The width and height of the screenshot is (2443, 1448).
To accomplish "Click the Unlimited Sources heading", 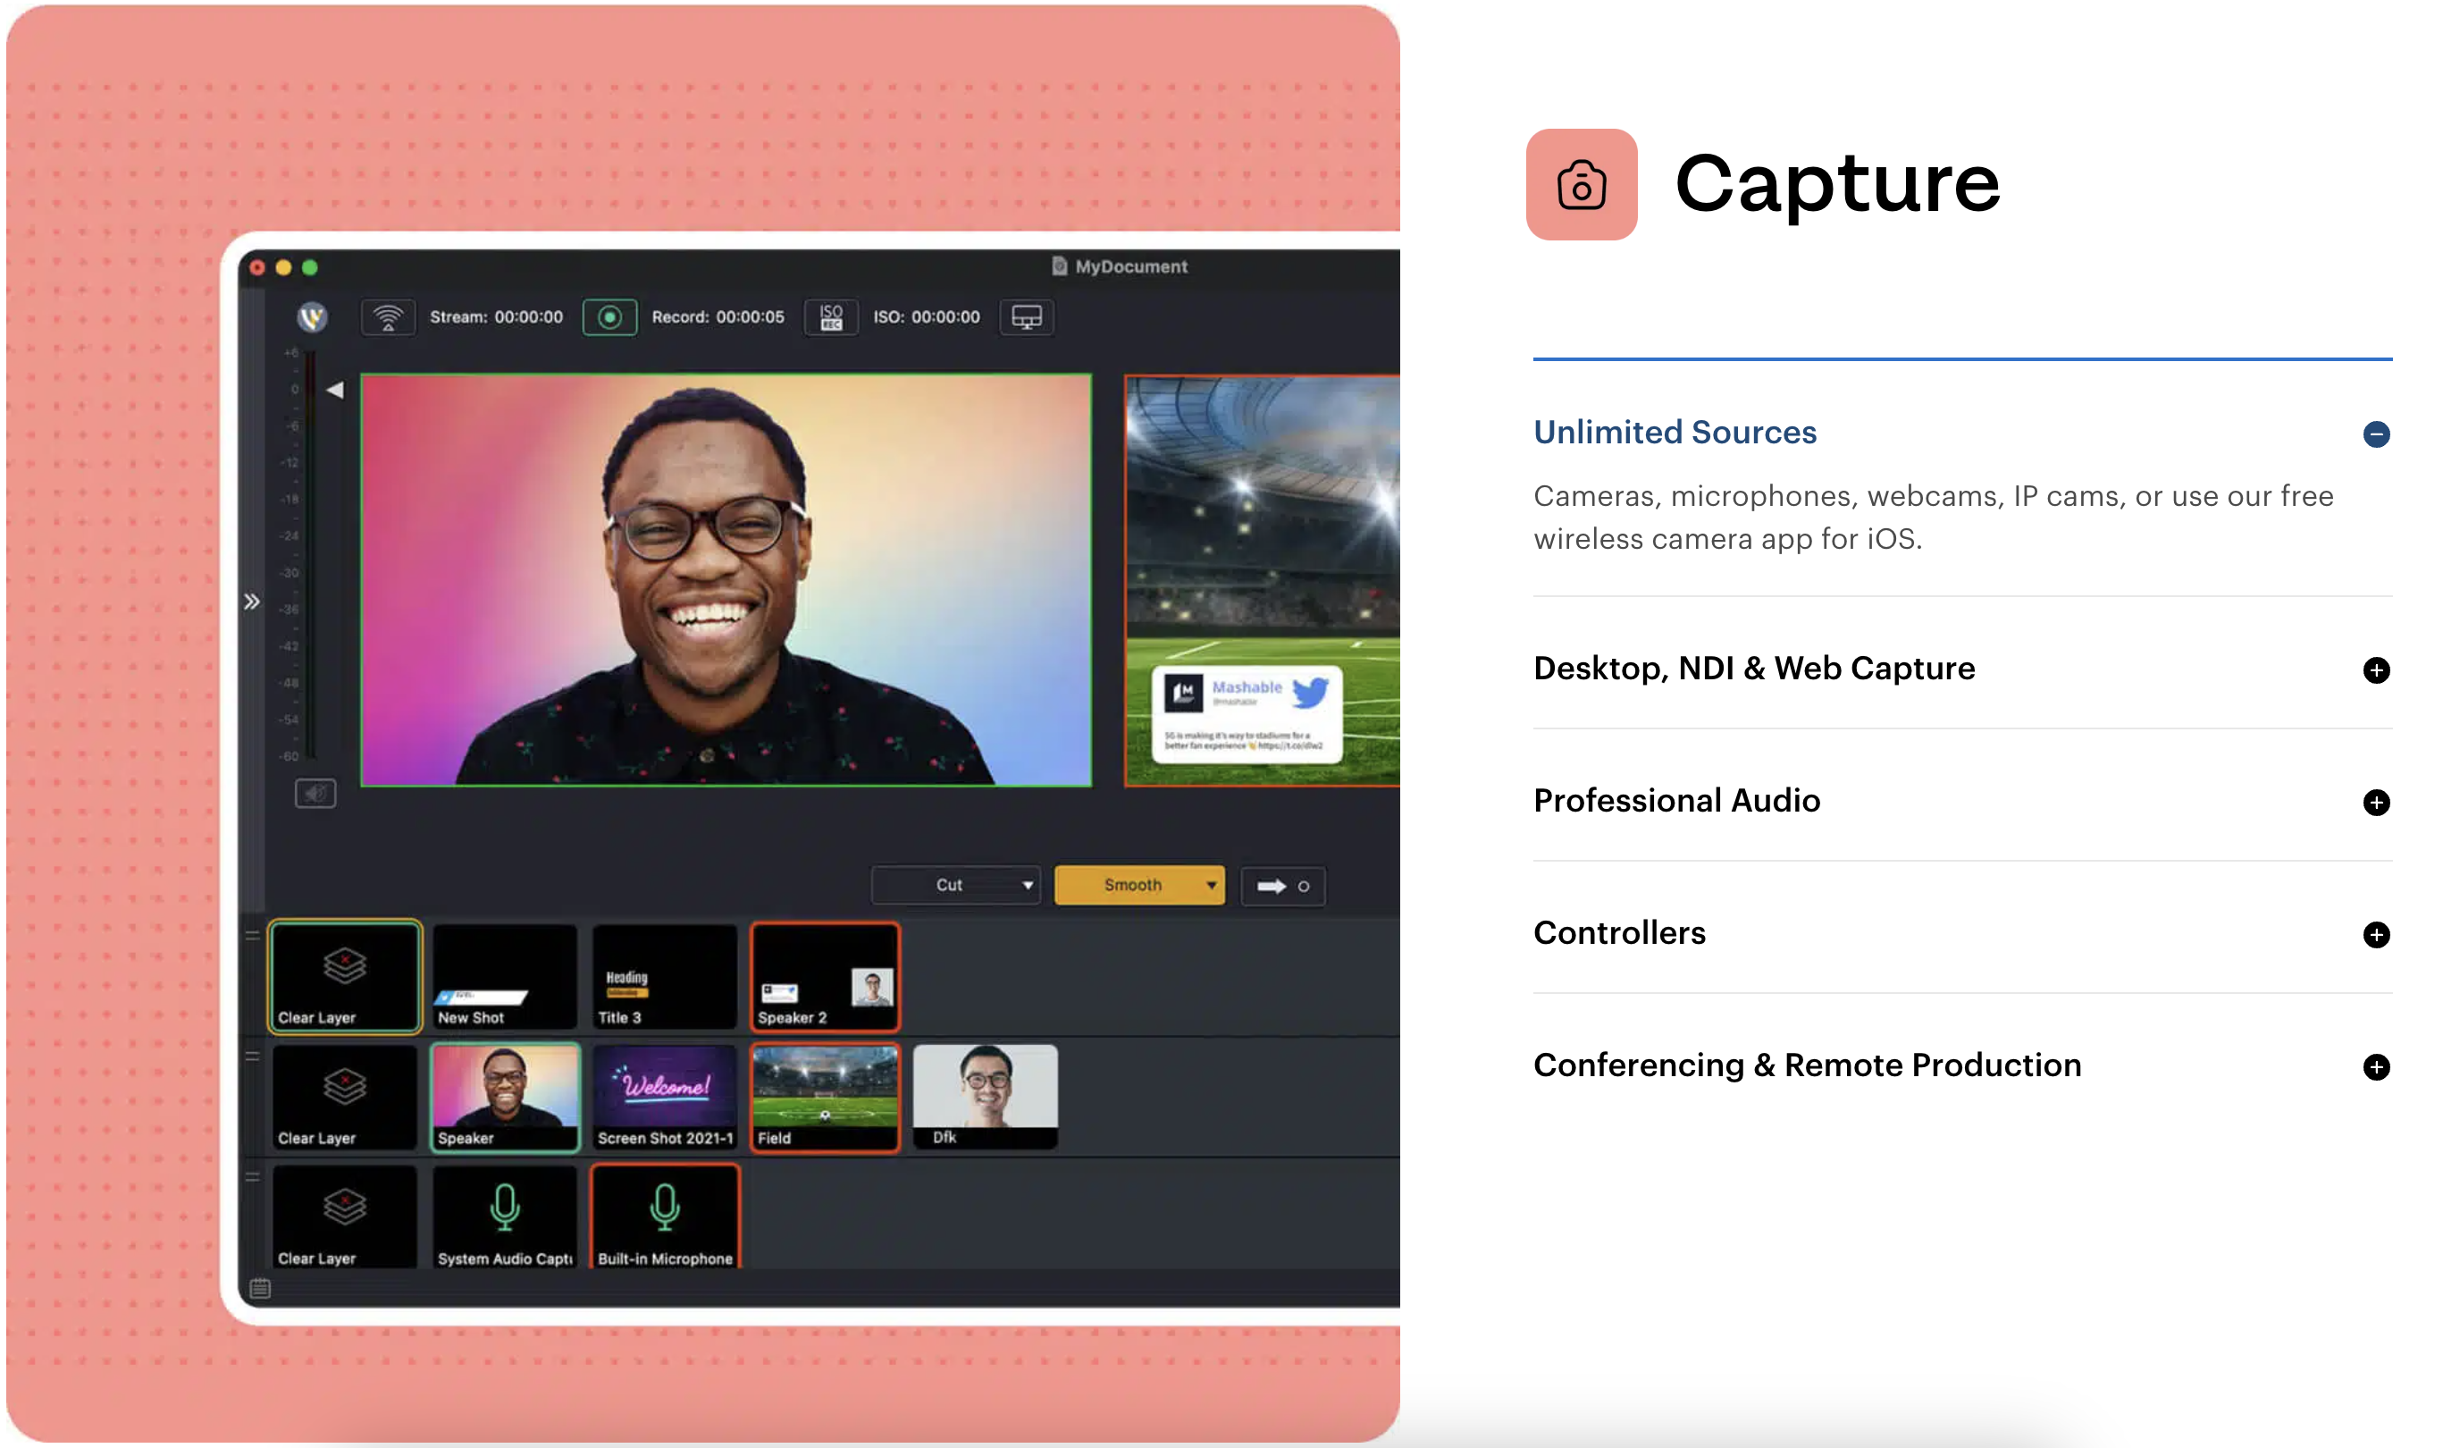I will 1675,433.
